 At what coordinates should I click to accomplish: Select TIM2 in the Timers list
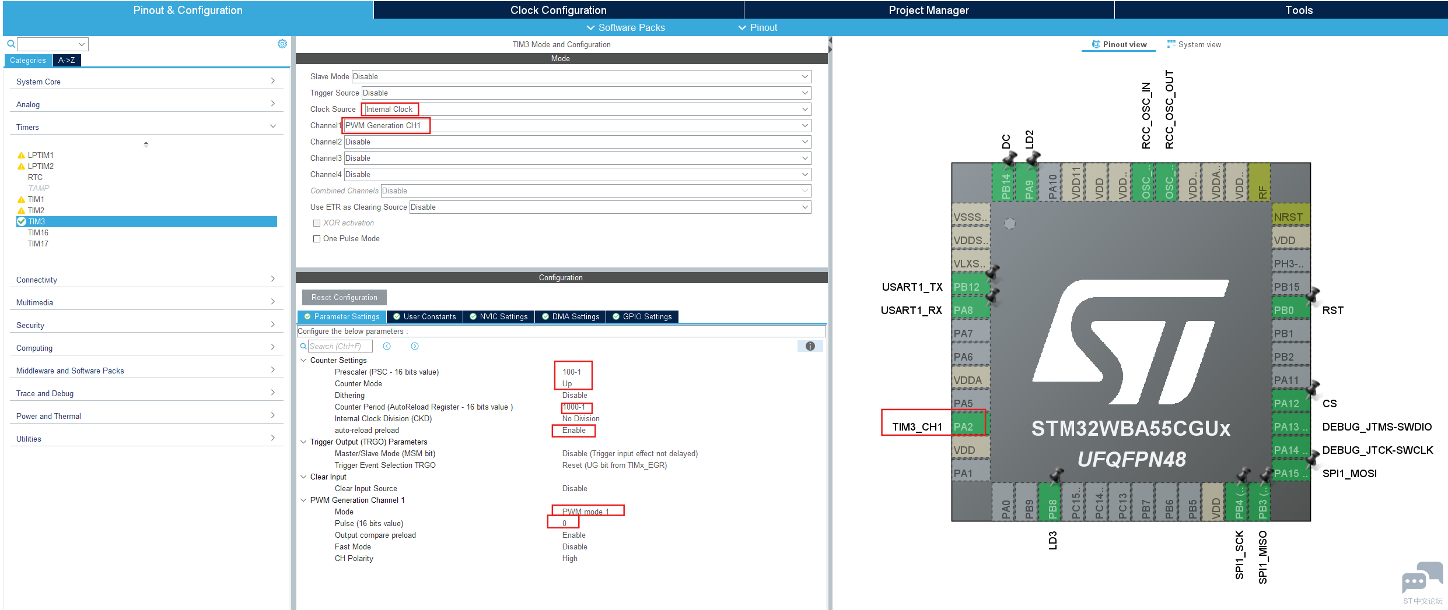click(36, 210)
